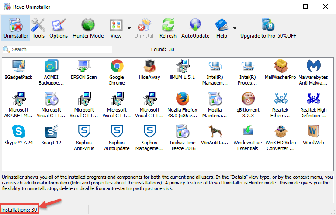Select Intel(R) Management entry icon
The width and height of the screenshot is (336, 215).
(x=215, y=66)
